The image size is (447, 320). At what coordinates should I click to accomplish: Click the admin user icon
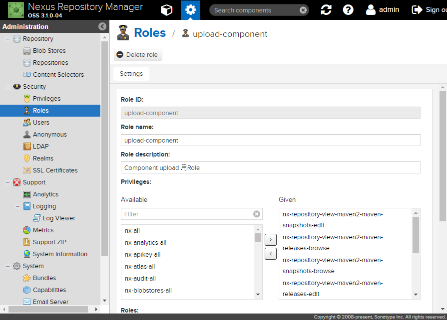(371, 10)
